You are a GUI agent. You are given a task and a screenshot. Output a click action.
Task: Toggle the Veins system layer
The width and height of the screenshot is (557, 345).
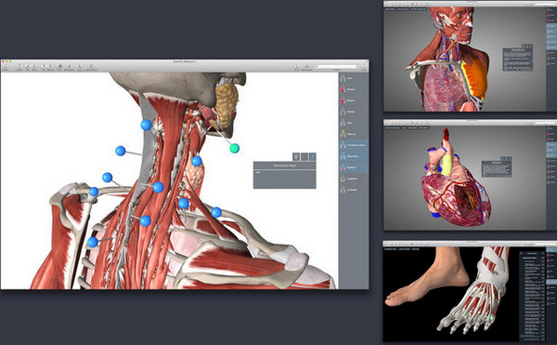tap(354, 123)
